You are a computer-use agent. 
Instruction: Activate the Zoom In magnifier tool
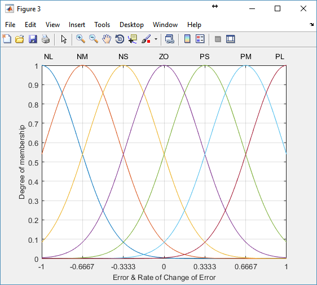[81, 39]
